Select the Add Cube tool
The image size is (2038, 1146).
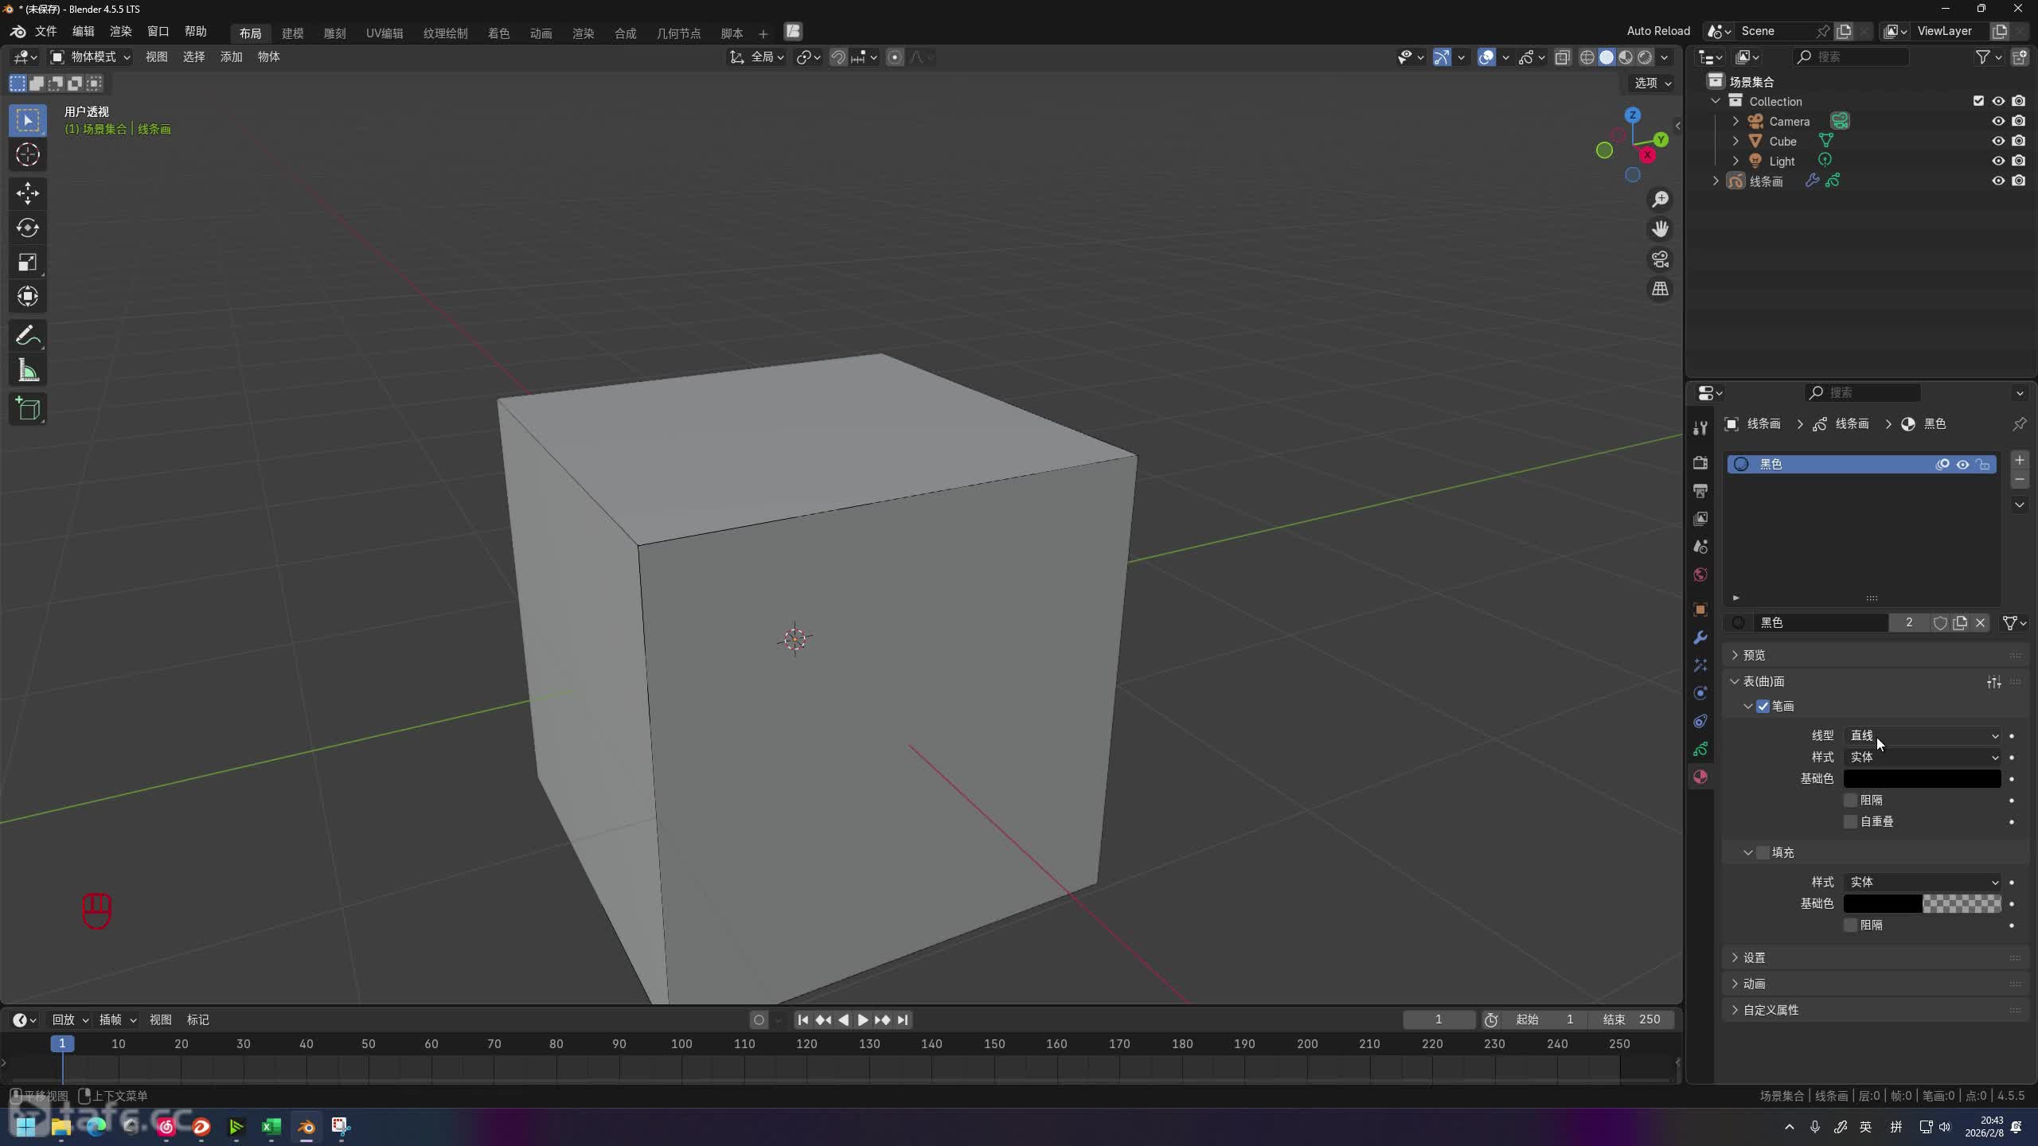click(x=28, y=409)
